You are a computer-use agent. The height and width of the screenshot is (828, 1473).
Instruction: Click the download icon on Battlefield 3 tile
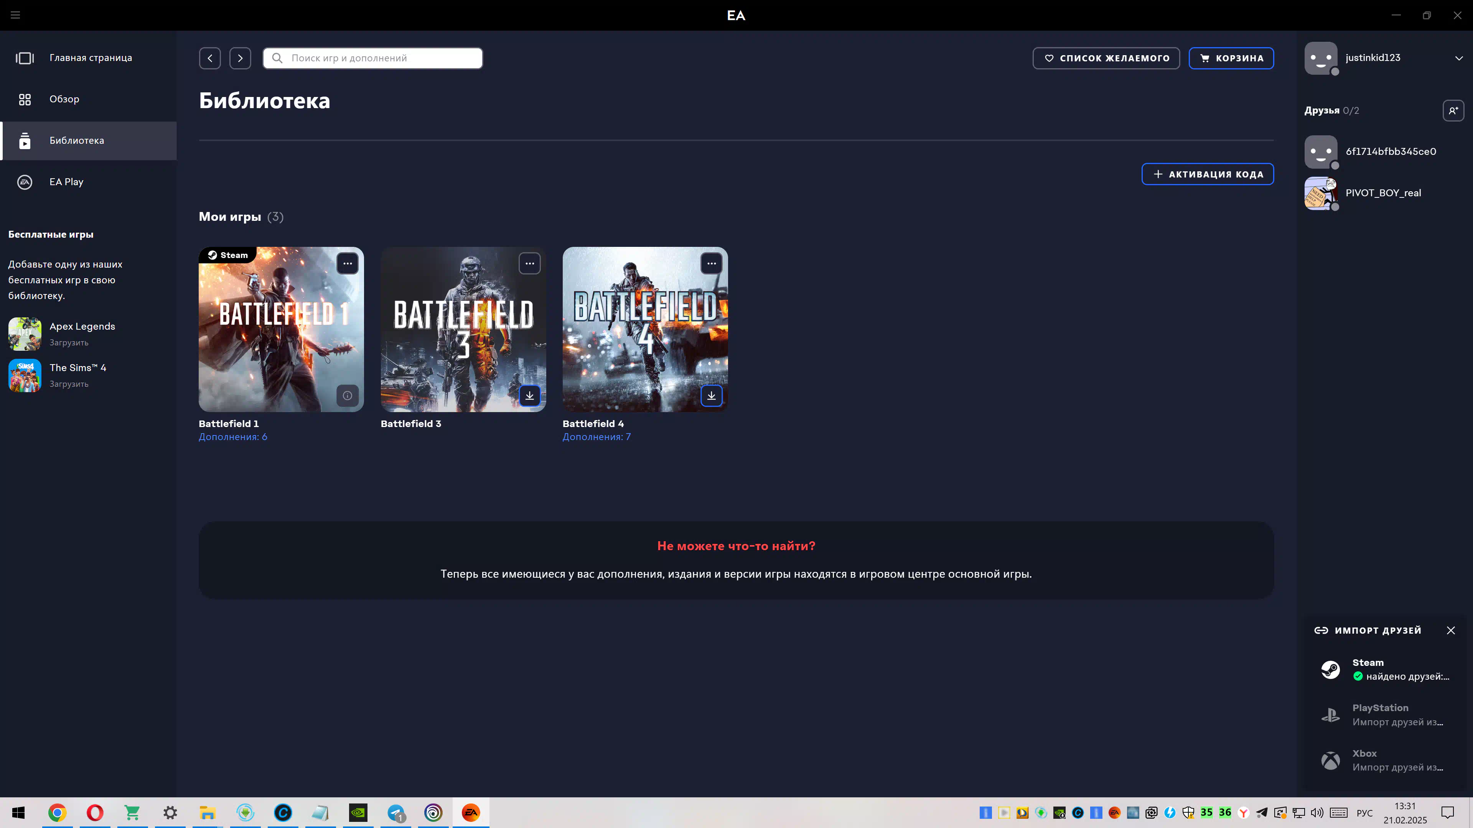click(x=529, y=396)
